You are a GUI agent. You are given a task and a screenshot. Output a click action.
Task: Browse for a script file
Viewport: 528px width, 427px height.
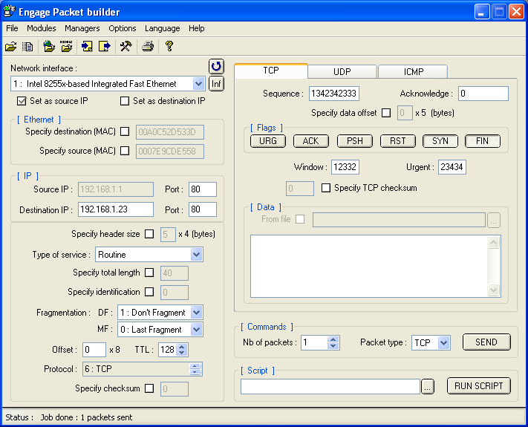[x=428, y=387]
